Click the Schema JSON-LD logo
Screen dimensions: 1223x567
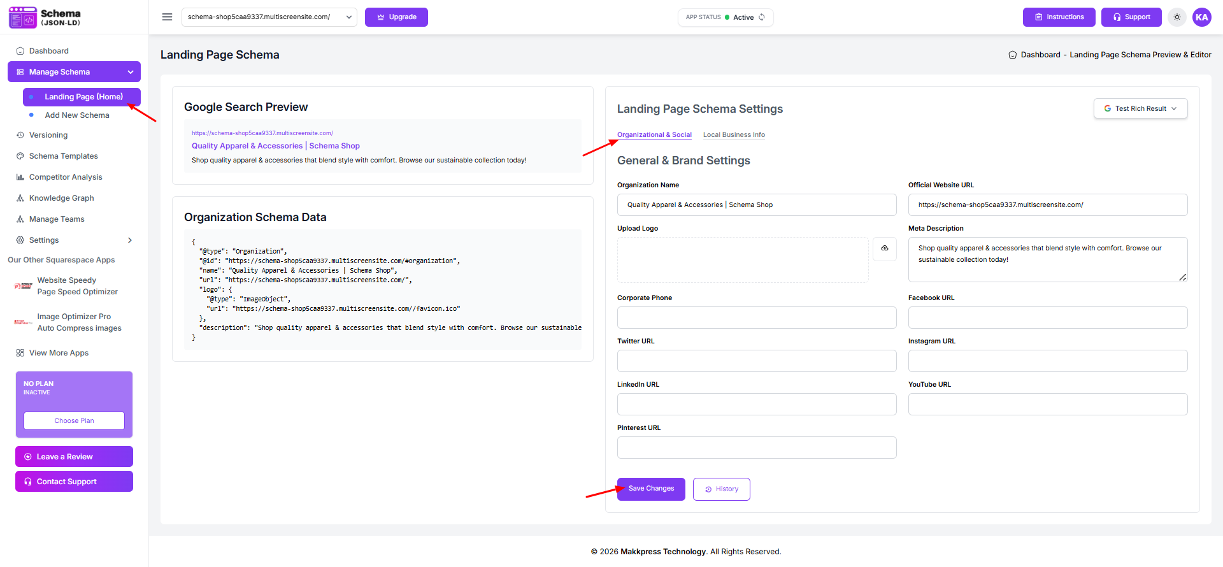pos(45,17)
